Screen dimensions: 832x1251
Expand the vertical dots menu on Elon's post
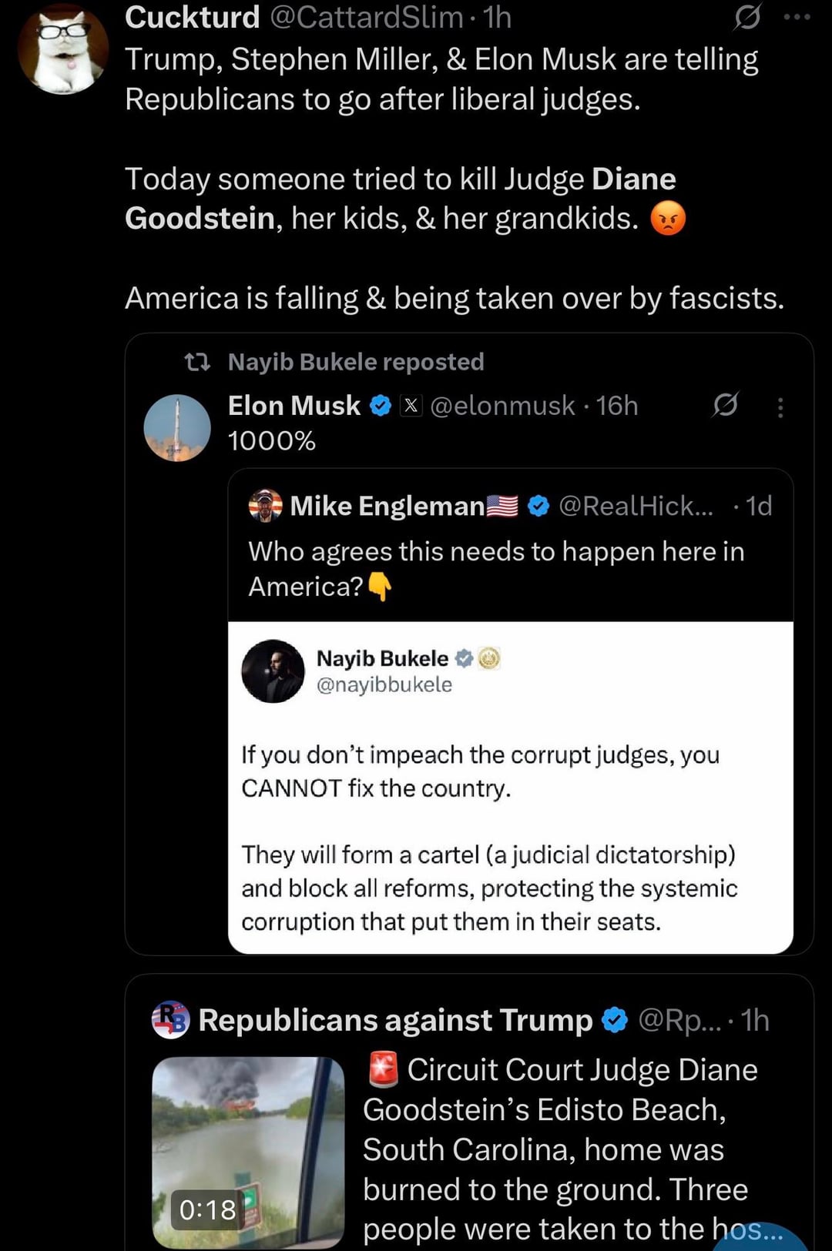[780, 407]
